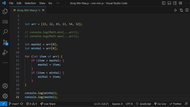Click 'if (item > maxVal) {' line
This screenshot has width=190, height=107.
47,61
